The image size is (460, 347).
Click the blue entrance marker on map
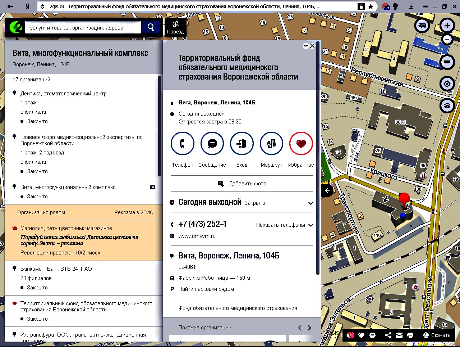pyautogui.click(x=402, y=216)
